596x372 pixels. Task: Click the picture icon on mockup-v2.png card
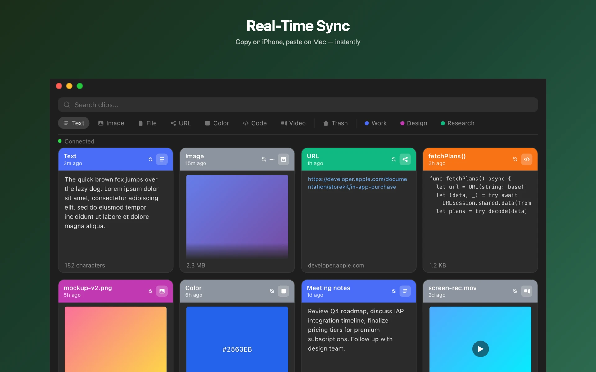pos(162,291)
